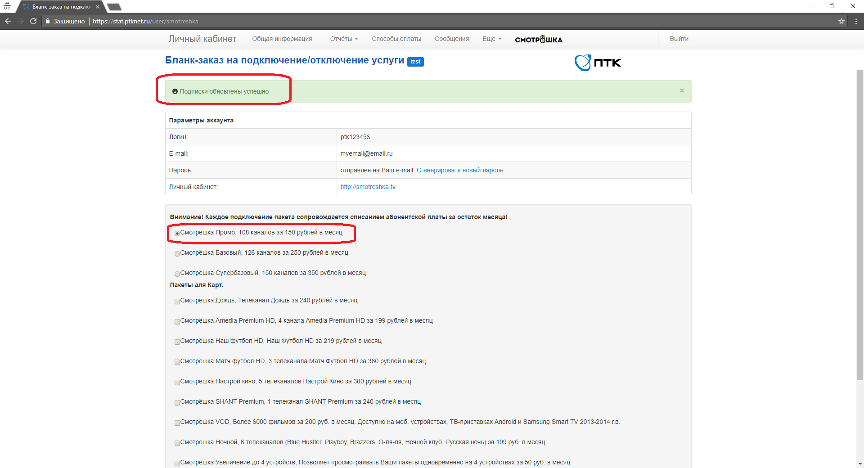Screen dimensions: 864x468
Task: Check the Матч футбол HD package
Action: click(177, 362)
